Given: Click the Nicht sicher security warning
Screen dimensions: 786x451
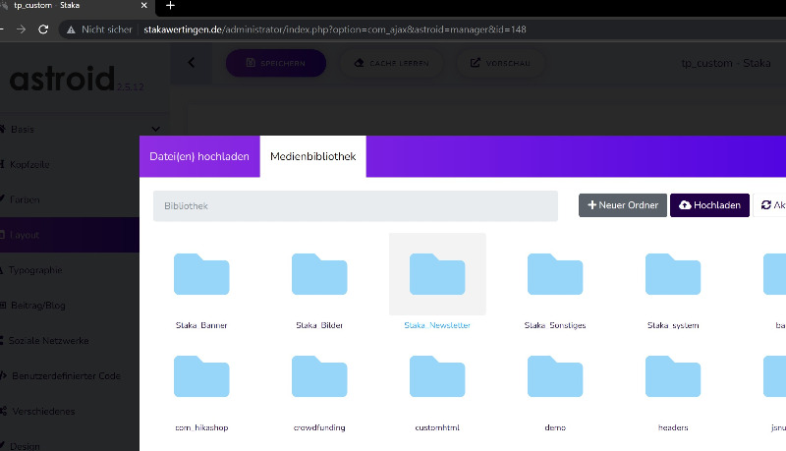Looking at the screenshot, I should [x=99, y=29].
